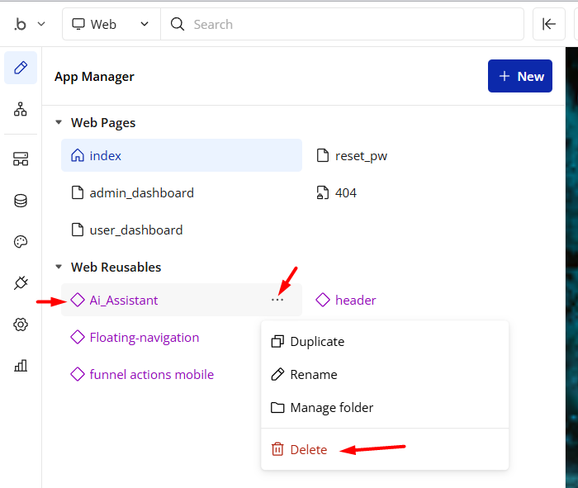Collapse the Web Pages section
Viewport: 578px width, 488px height.
[59, 123]
